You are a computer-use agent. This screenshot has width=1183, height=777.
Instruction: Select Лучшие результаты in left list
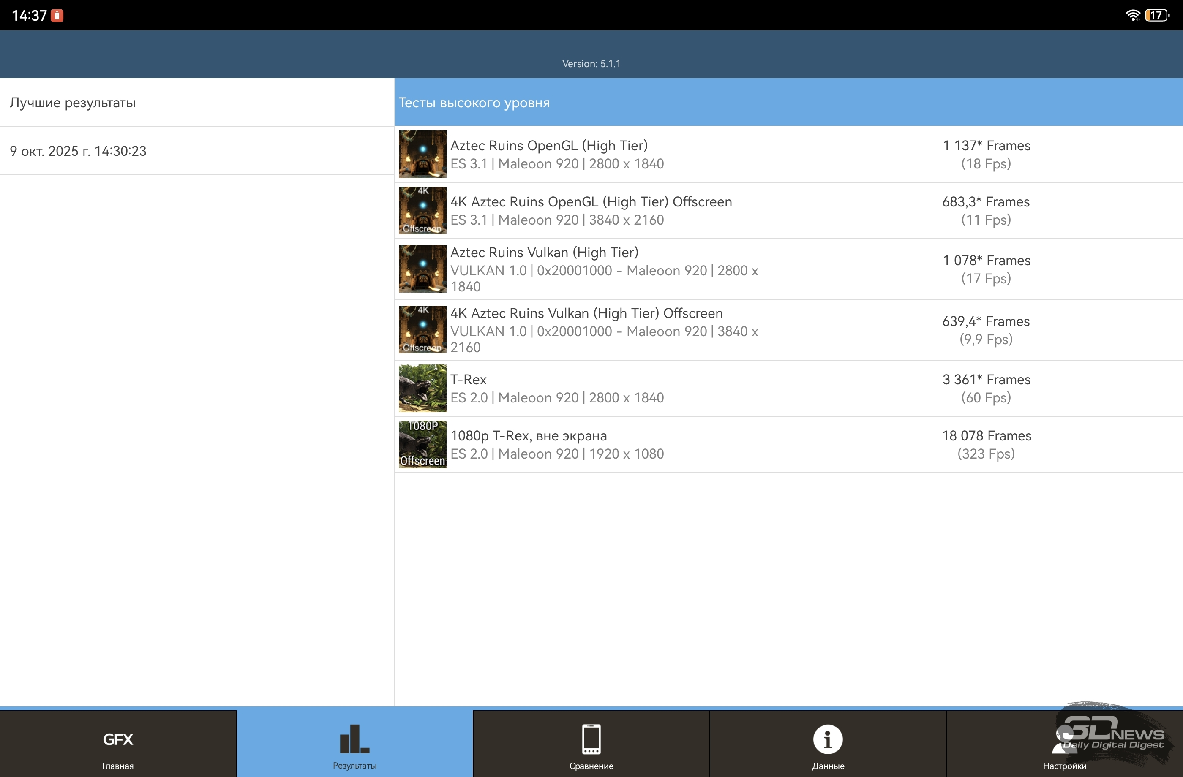(73, 103)
